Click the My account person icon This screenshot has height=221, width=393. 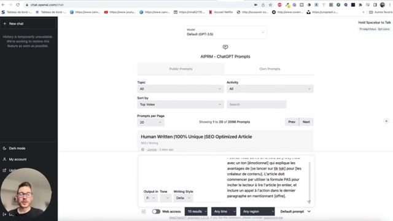(x=4, y=160)
